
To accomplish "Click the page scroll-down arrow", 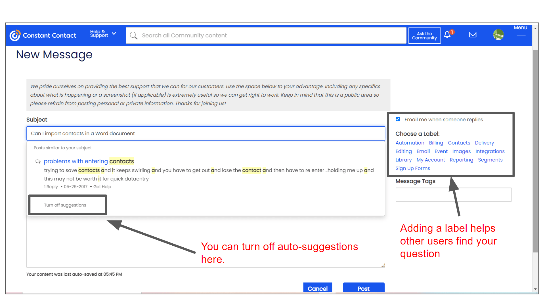I will [x=535, y=289].
